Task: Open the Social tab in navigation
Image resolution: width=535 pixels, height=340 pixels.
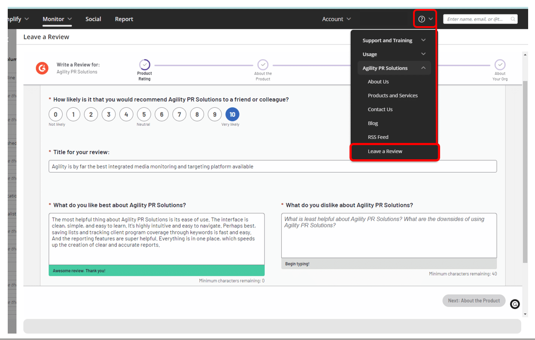Action: click(93, 19)
